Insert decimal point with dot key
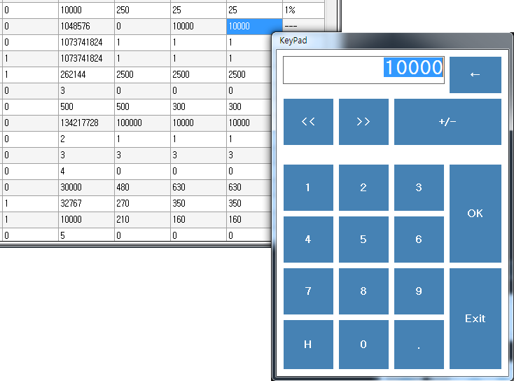The height and width of the screenshot is (381, 514). (x=419, y=344)
